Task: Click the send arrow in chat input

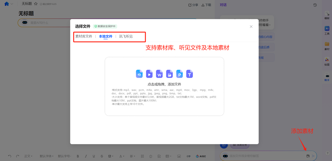Action: tap(313, 156)
